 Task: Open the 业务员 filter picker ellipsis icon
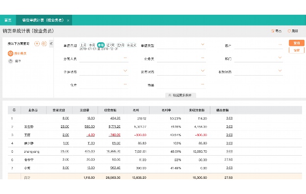click(203, 57)
